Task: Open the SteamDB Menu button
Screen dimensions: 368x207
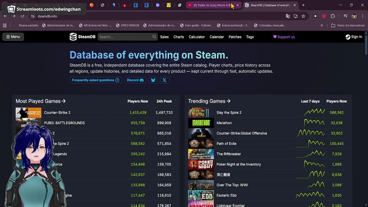Action: (x=13, y=37)
